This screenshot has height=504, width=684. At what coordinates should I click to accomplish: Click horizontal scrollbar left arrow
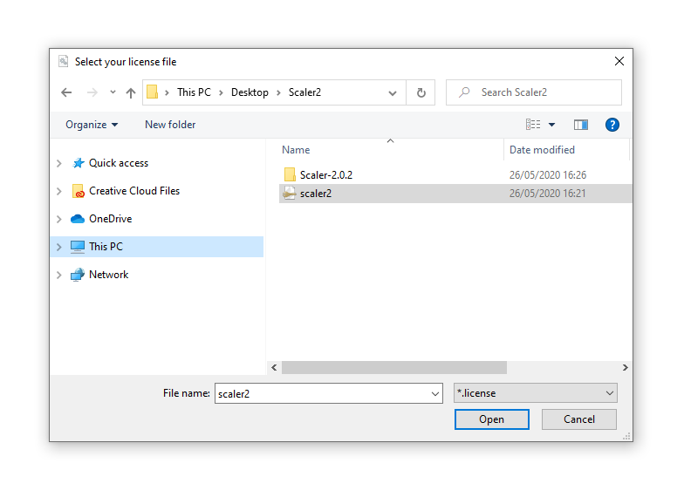point(274,368)
